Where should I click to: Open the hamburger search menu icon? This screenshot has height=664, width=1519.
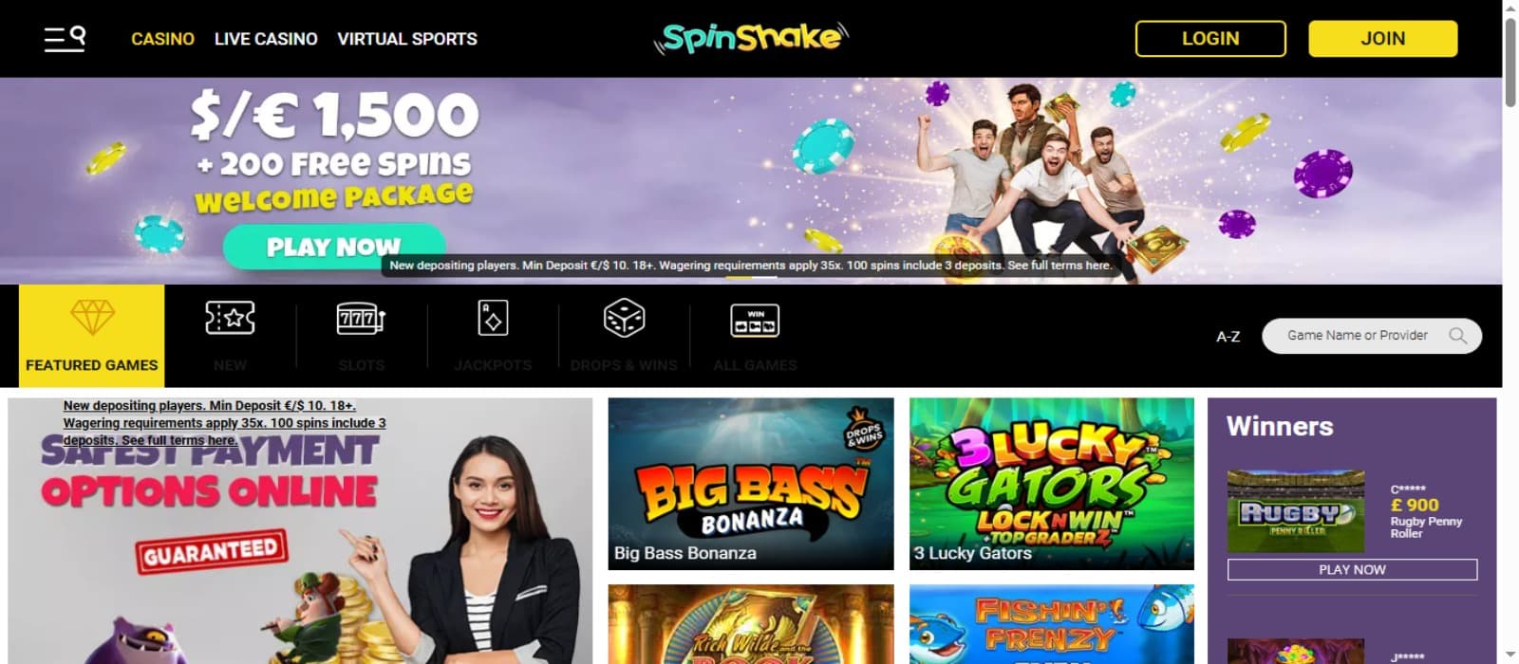coord(65,39)
